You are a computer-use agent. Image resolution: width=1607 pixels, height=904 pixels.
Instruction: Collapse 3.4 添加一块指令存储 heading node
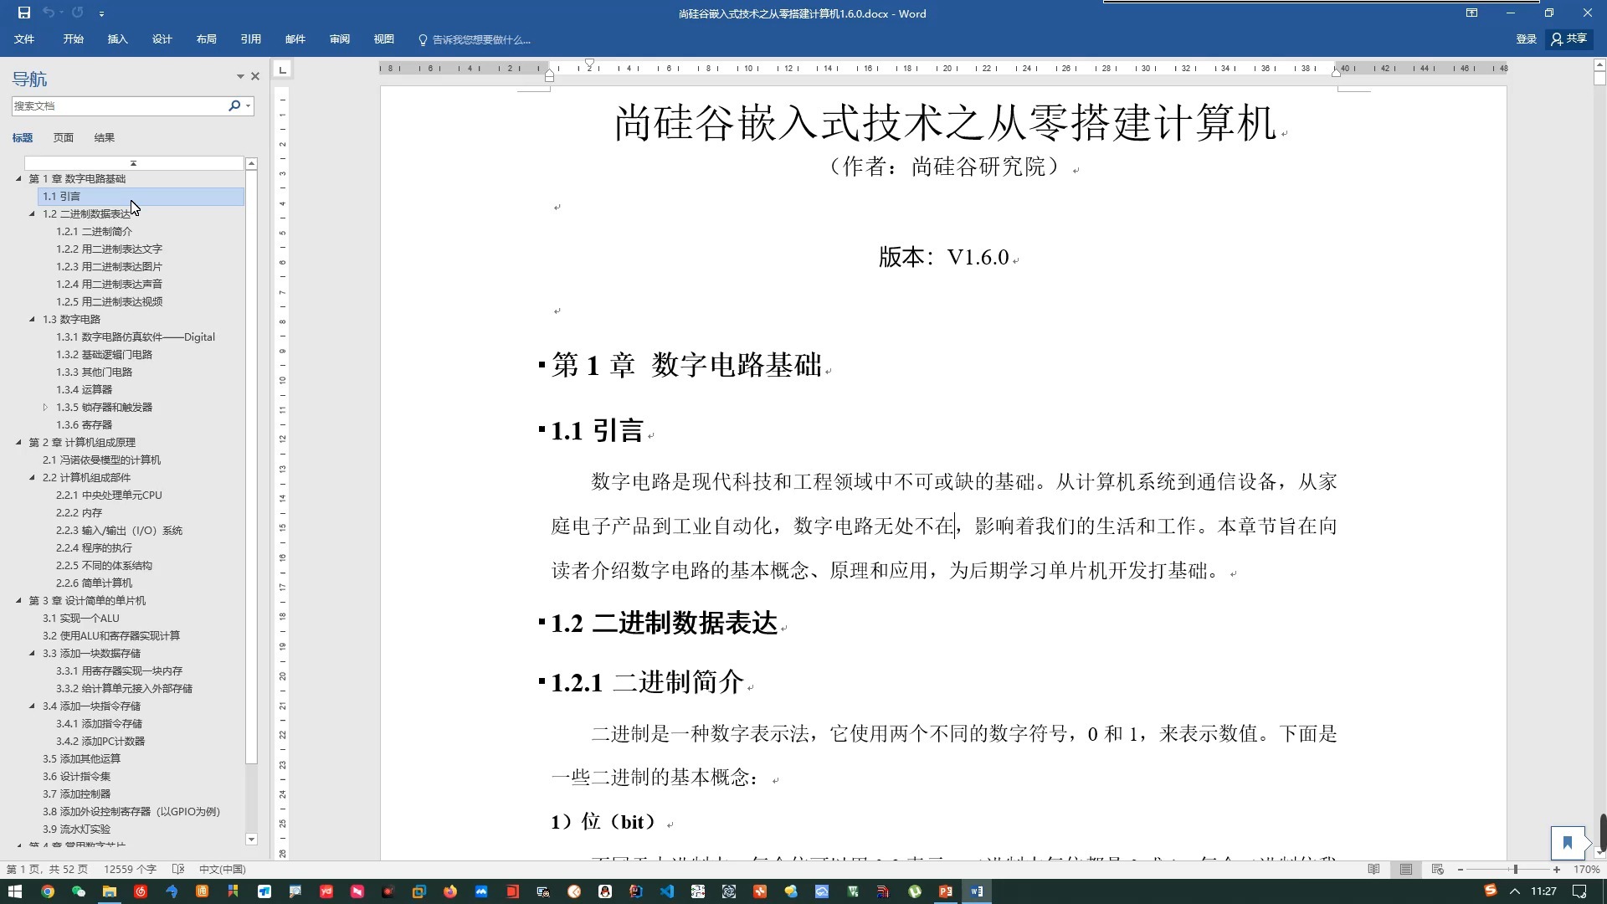(32, 706)
